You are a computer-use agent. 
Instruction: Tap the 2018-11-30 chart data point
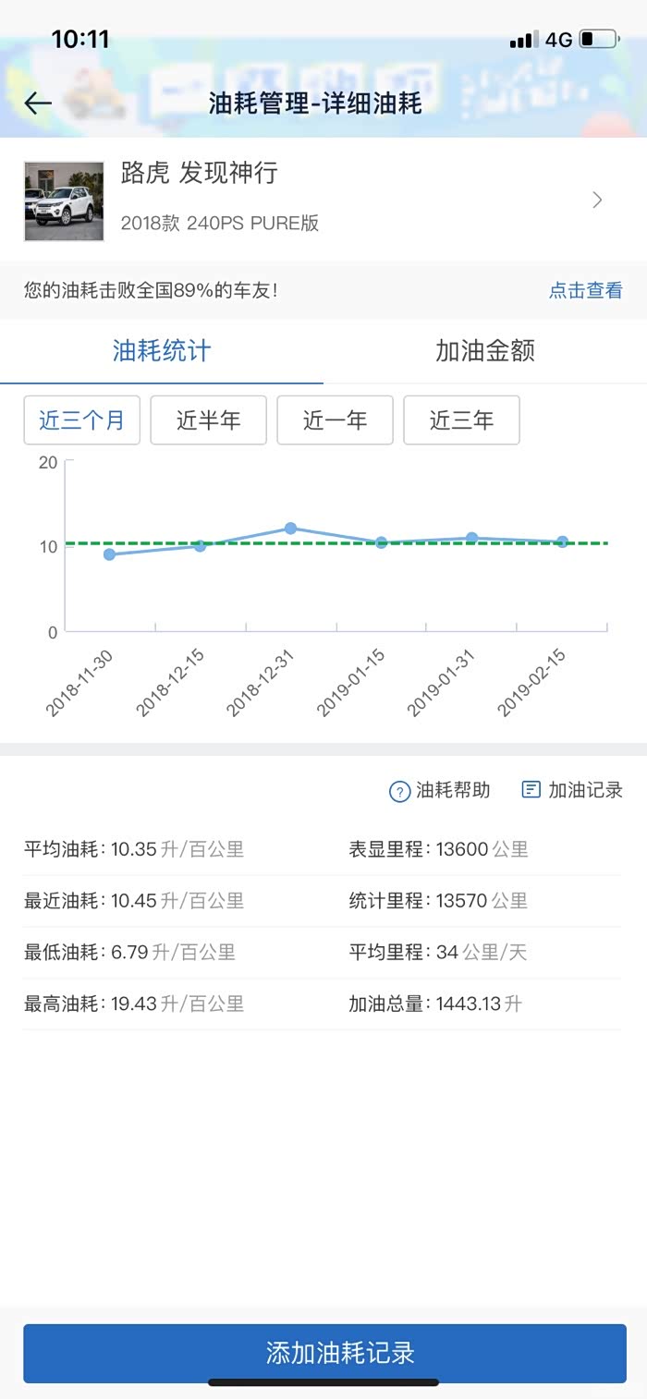109,554
